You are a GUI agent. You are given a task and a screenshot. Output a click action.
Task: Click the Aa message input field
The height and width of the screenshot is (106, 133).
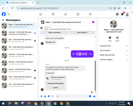(72, 96)
